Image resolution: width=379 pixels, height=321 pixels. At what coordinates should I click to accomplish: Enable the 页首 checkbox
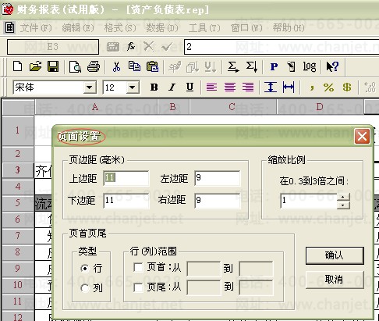[138, 267]
